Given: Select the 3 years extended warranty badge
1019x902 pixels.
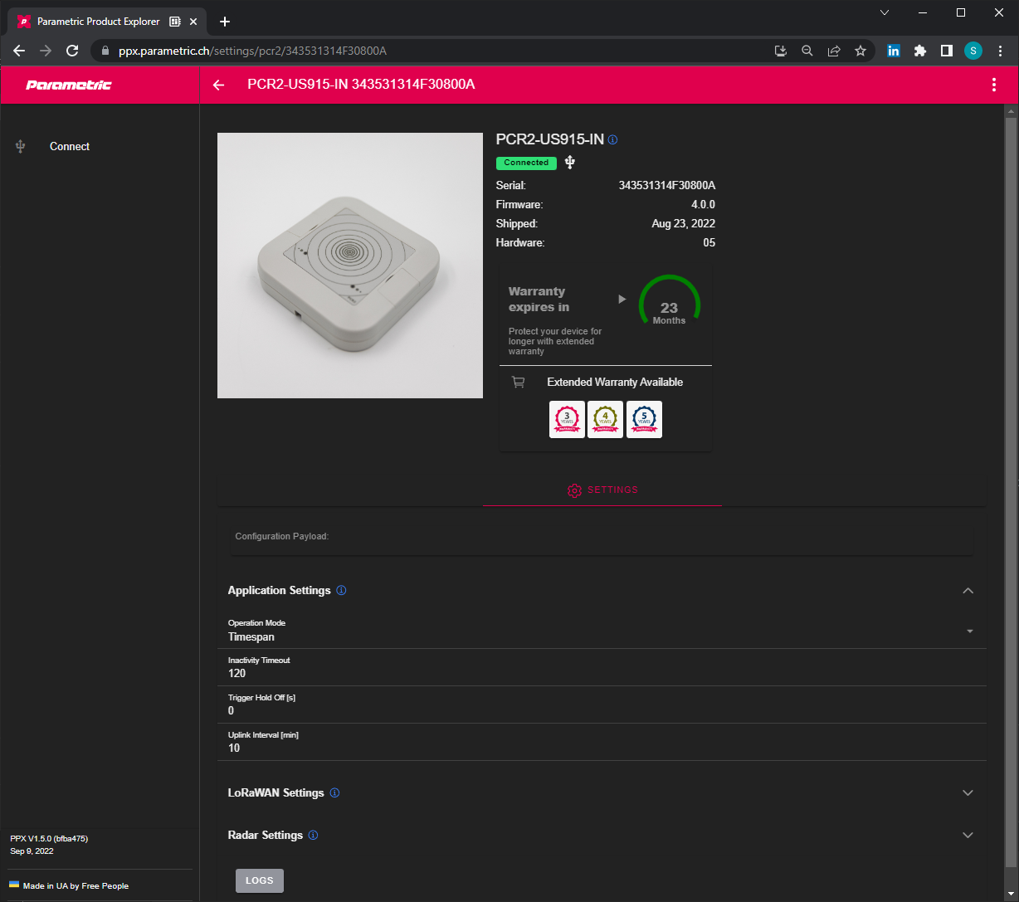Looking at the screenshot, I should pos(567,419).
